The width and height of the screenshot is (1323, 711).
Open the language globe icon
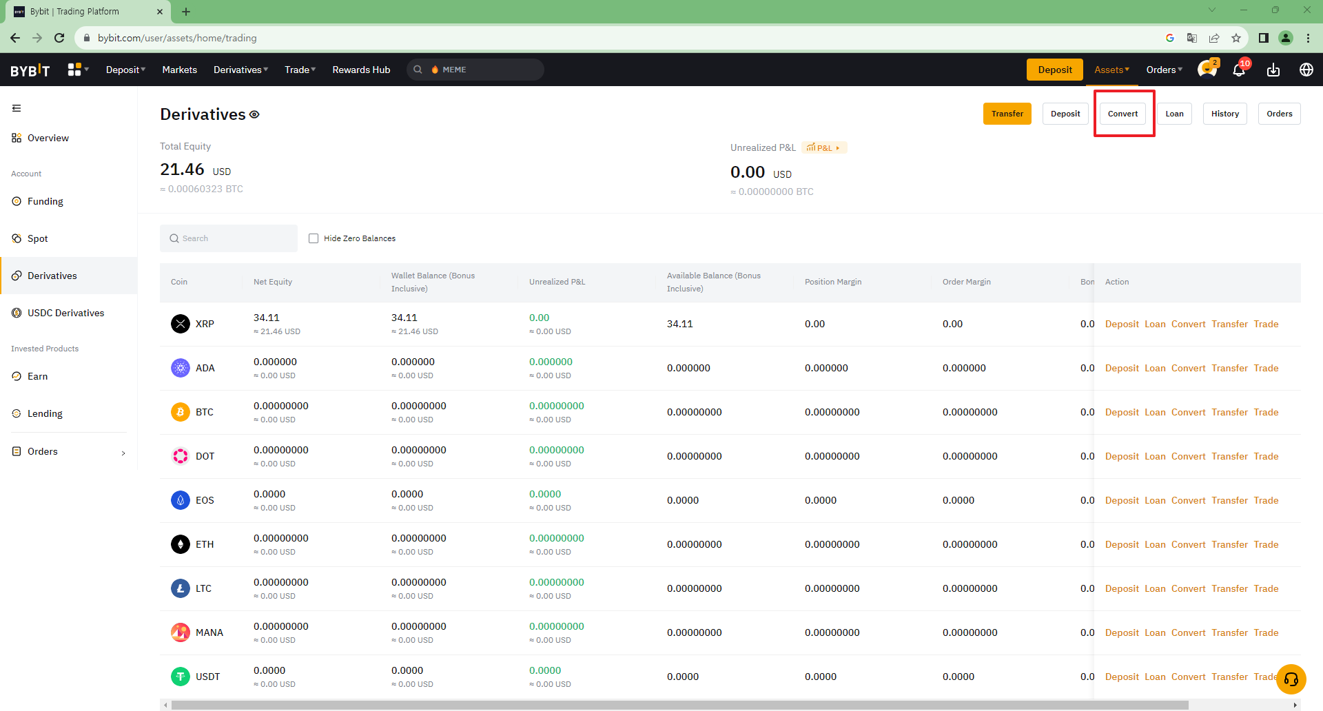(1306, 70)
